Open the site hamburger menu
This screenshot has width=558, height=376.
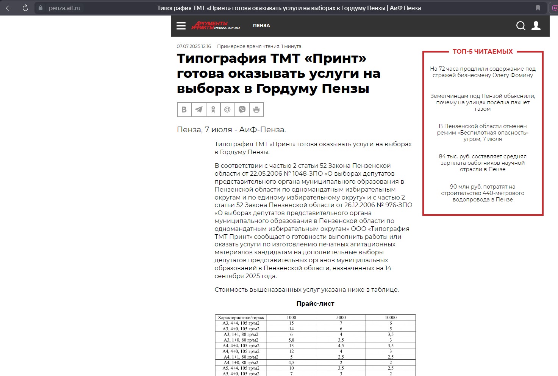[x=181, y=26]
